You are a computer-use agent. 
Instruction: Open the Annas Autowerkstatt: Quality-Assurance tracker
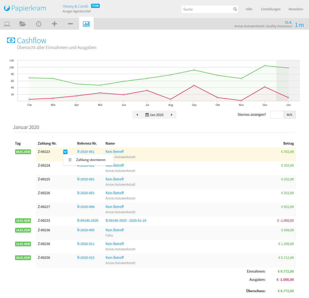[263, 26]
